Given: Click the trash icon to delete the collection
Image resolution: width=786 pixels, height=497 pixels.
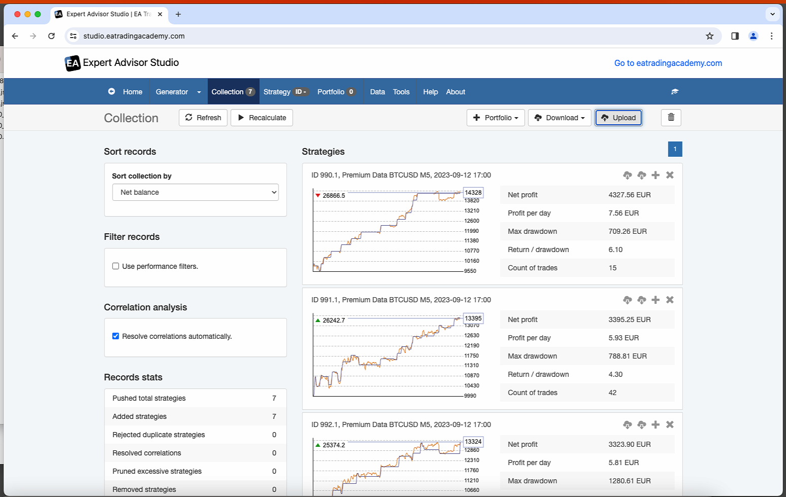Looking at the screenshot, I should coord(671,117).
